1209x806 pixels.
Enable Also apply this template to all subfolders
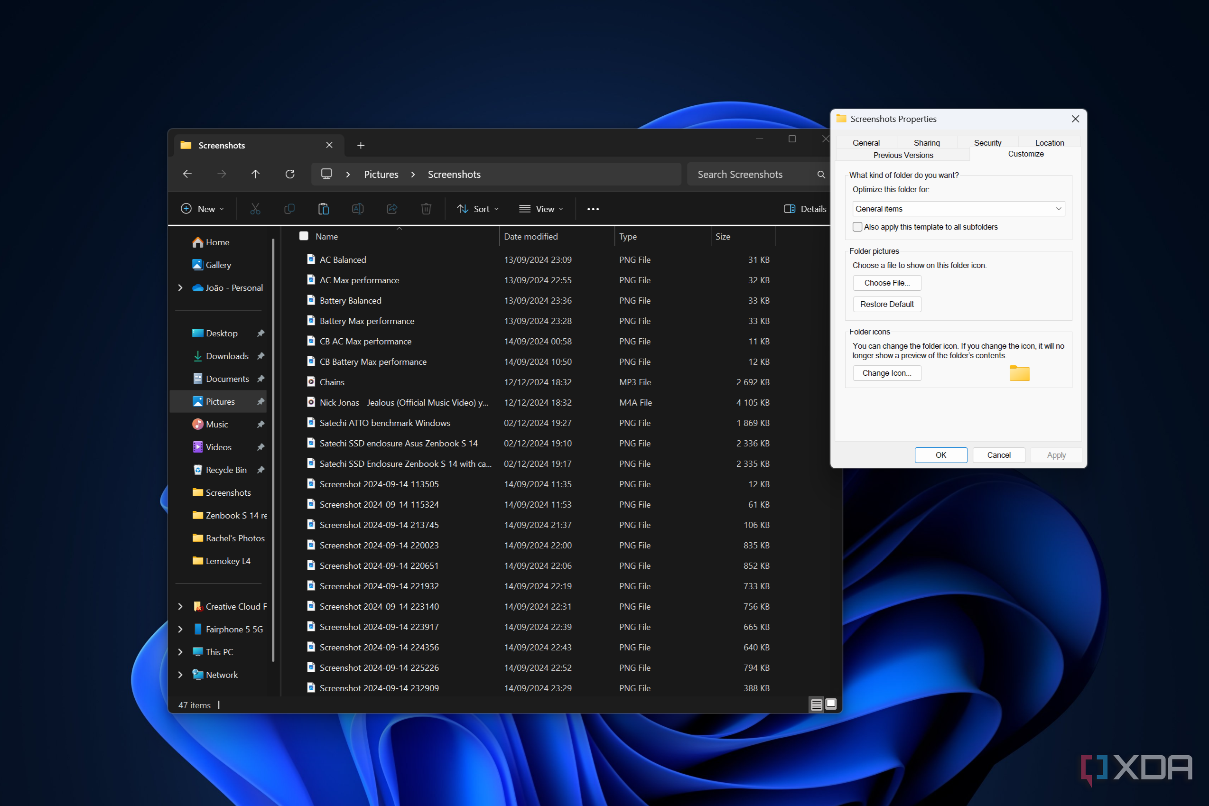857,227
